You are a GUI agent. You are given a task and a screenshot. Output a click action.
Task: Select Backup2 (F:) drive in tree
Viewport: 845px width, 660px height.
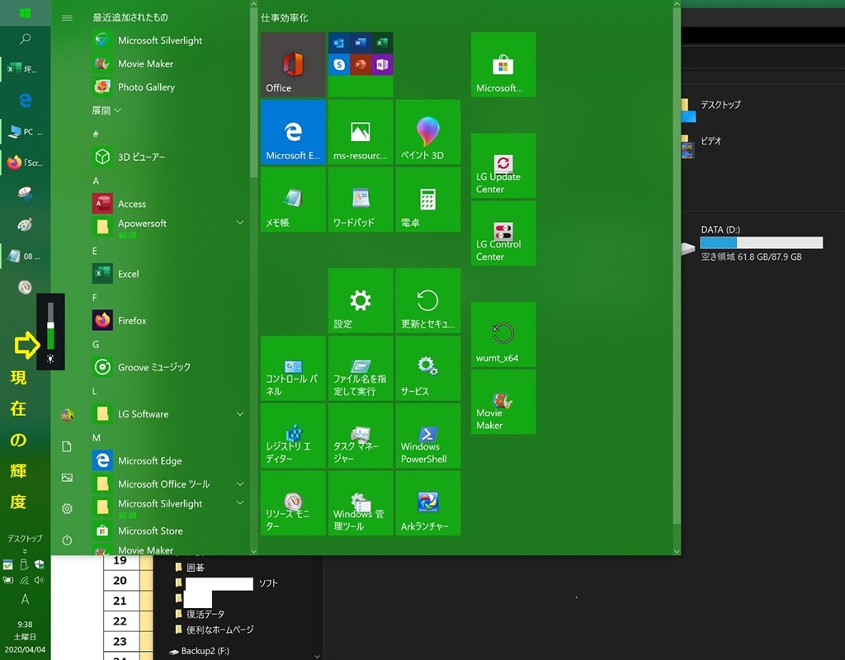[x=205, y=651]
